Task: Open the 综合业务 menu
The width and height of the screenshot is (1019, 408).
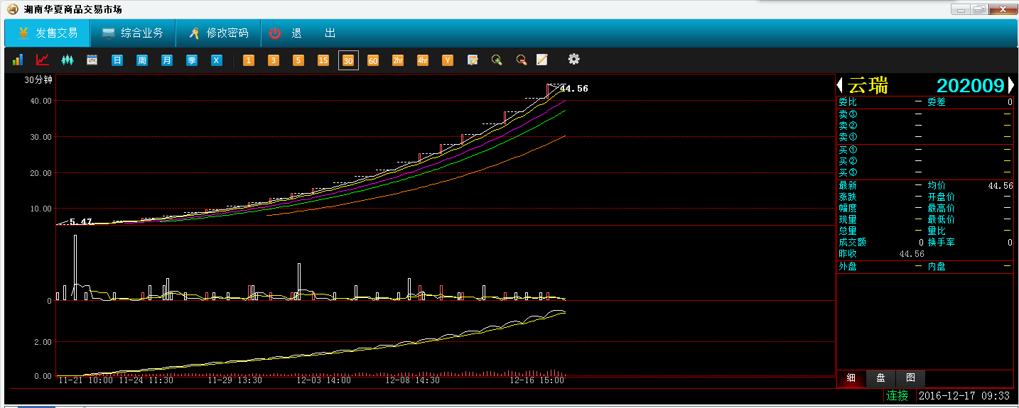Action: pyautogui.click(x=133, y=33)
